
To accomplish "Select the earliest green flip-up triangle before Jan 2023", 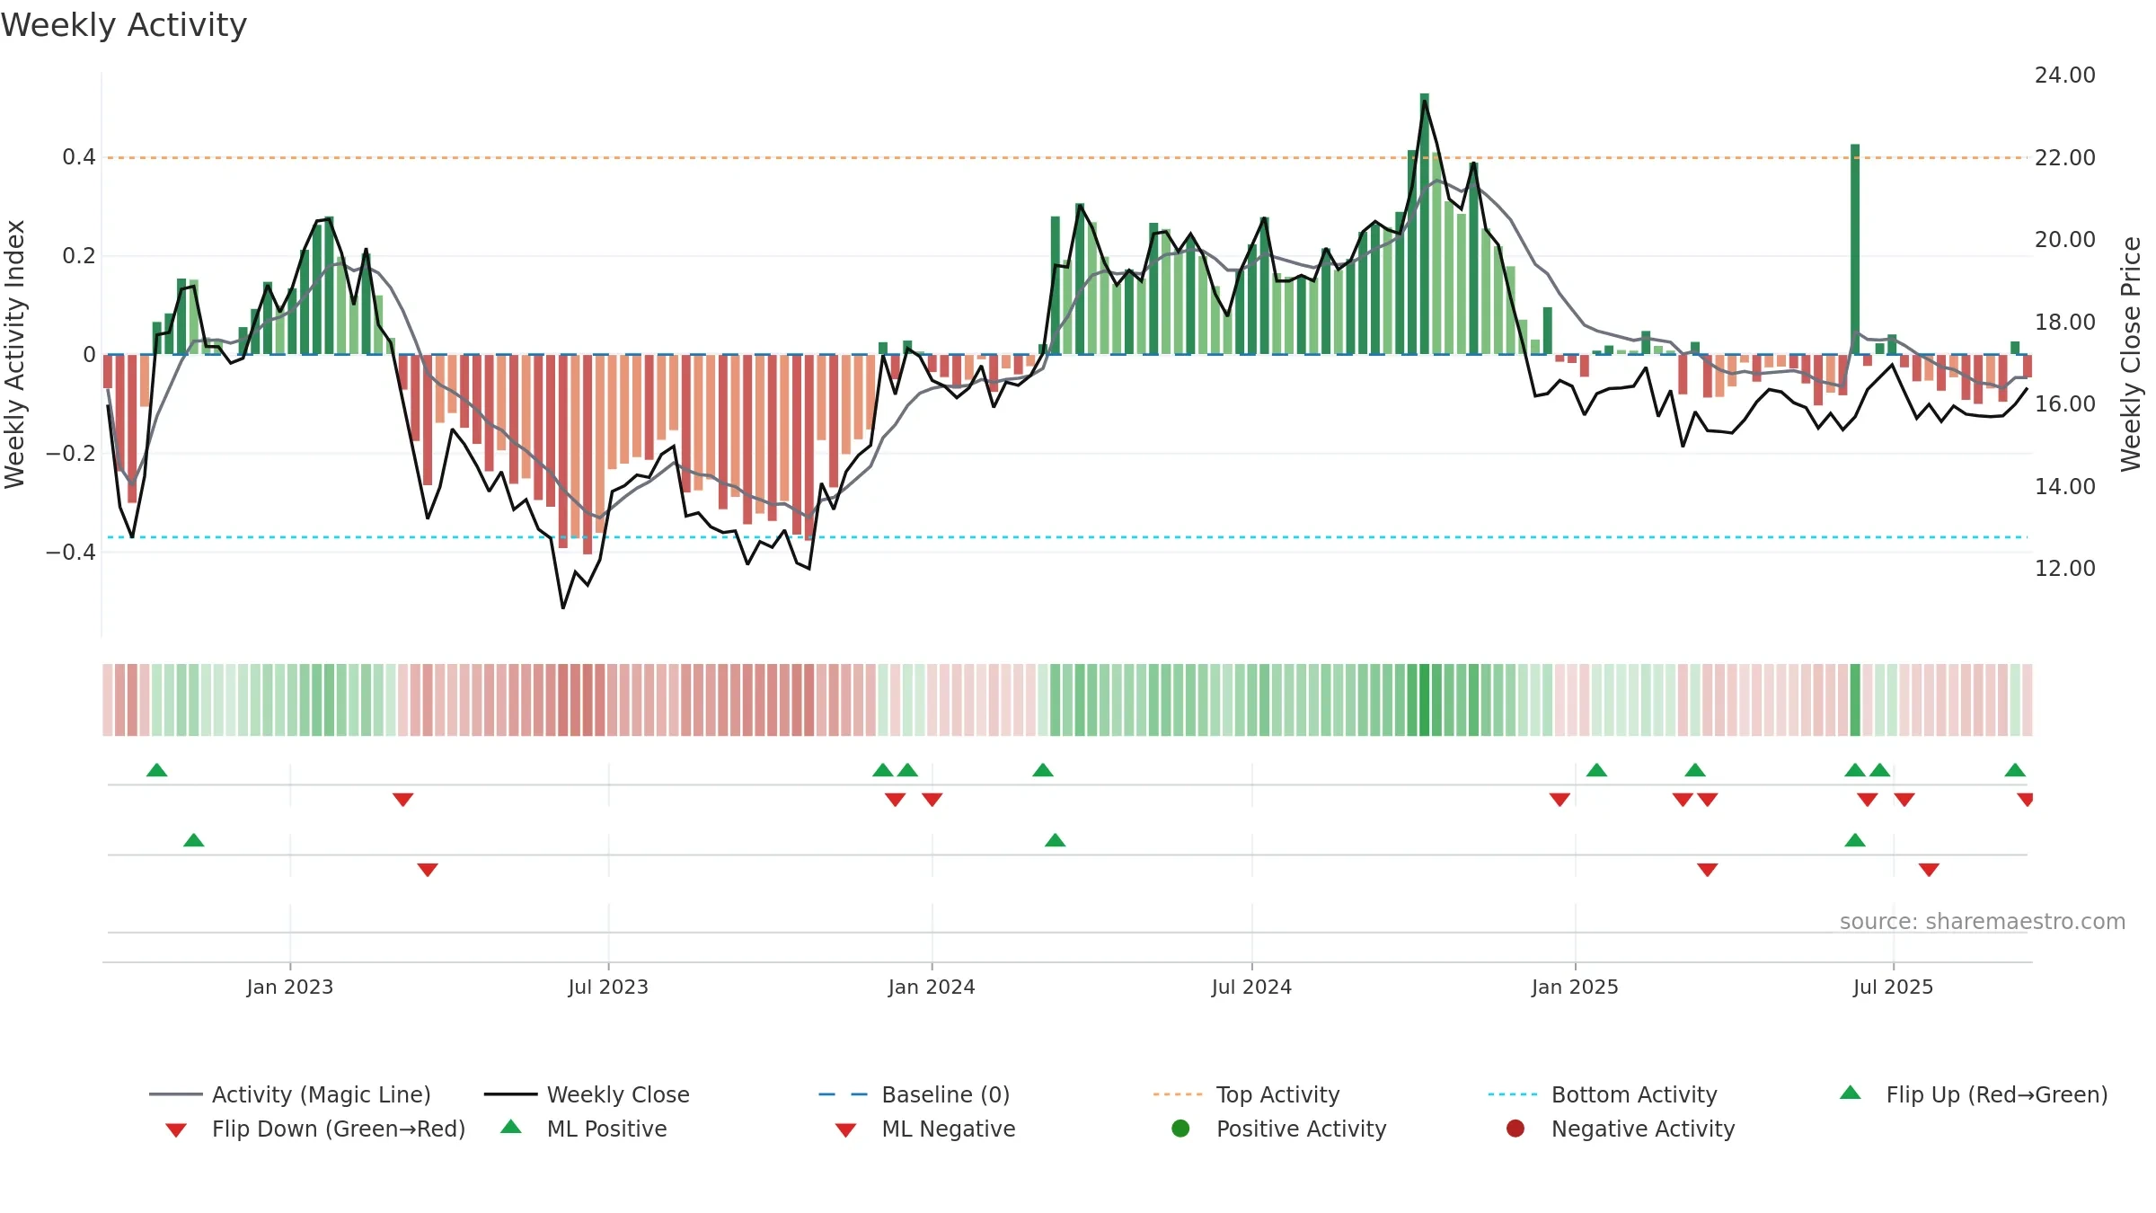I will pos(157,770).
